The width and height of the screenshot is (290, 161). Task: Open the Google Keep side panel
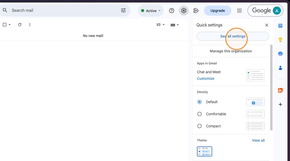click(x=280, y=39)
